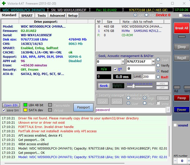The image size is (190, 165).
Task: Enable the Hints checkbox
Action: (180, 15)
